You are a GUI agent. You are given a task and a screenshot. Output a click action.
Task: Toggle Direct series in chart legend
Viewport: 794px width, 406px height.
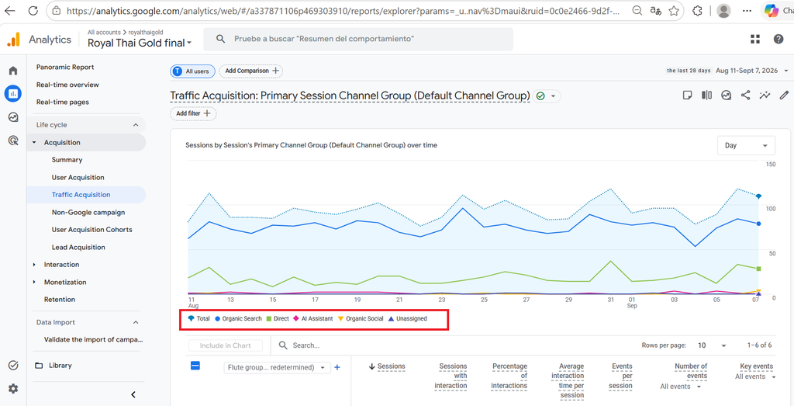pos(278,319)
